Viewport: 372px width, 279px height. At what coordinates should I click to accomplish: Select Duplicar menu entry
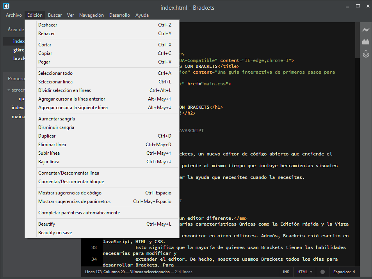102,136
